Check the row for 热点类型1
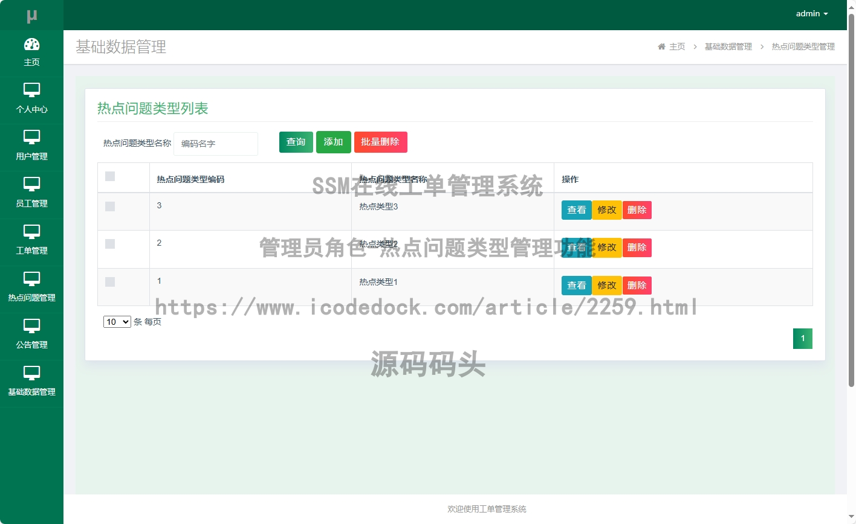This screenshot has width=856, height=524. (x=110, y=282)
